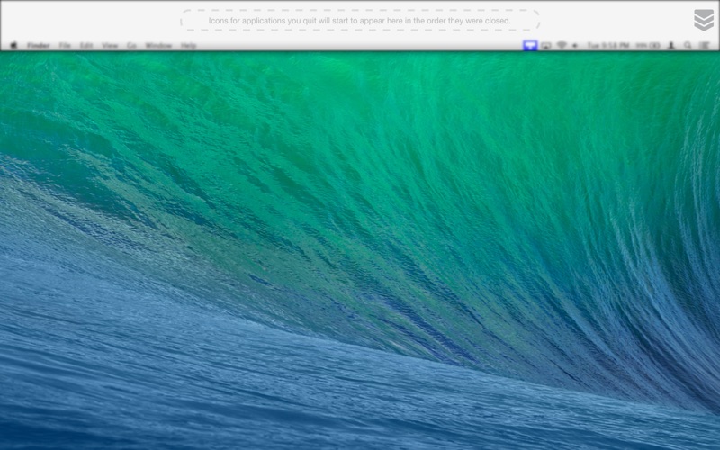The width and height of the screenshot is (720, 450).
Task: Open the View menu
Action: point(110,46)
